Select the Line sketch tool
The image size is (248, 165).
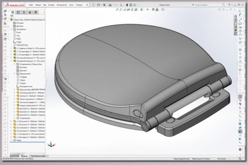[x=240, y=20]
